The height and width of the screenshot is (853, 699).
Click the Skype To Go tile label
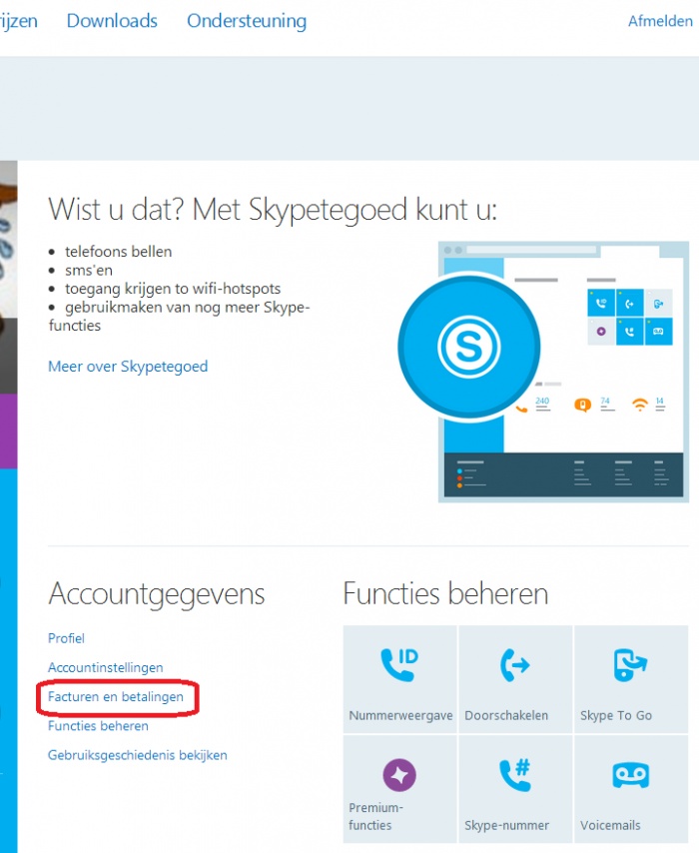coord(616,716)
